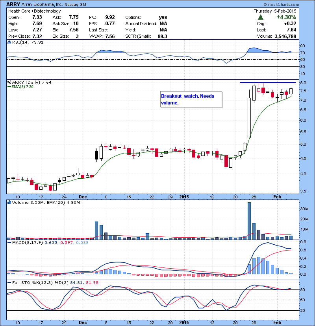Click the Volume 3.55M, EMA(20) 4.80M label
Image resolution: width=315 pixels, height=326 pixels.
pyautogui.click(x=46, y=202)
